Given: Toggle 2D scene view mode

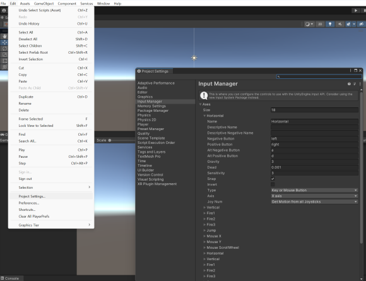Looking at the screenshot, I should [x=320, y=24].
